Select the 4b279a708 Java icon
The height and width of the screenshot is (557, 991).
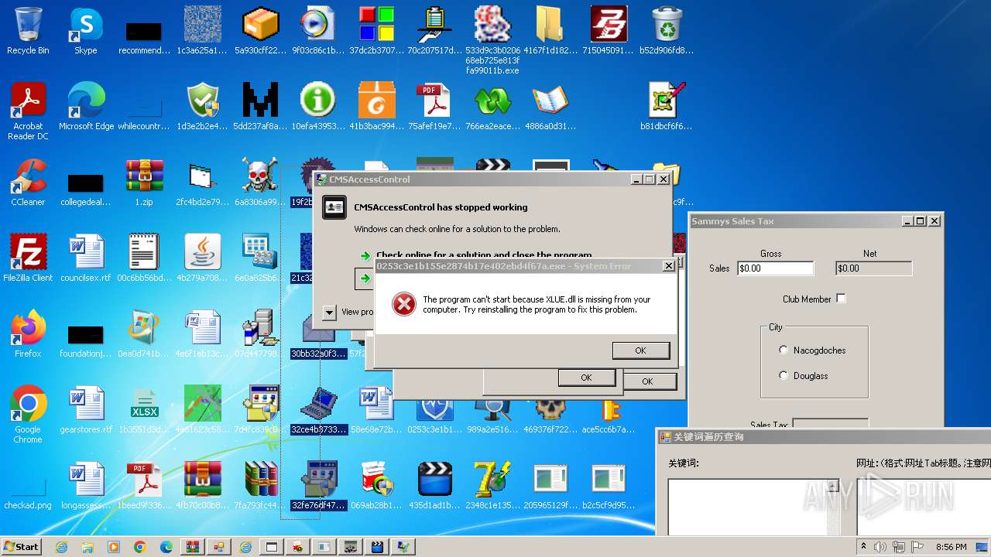pos(202,258)
